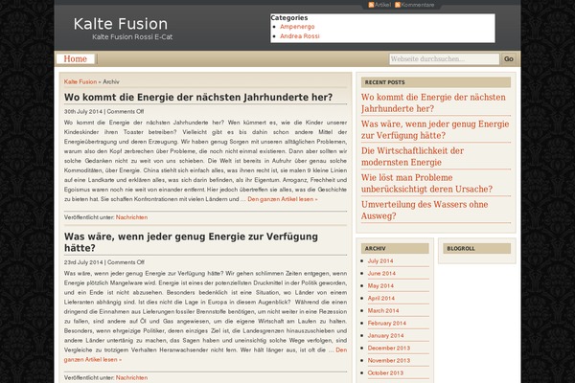Go to the Home menu tab
This screenshot has width=575, height=383.
tap(75, 58)
